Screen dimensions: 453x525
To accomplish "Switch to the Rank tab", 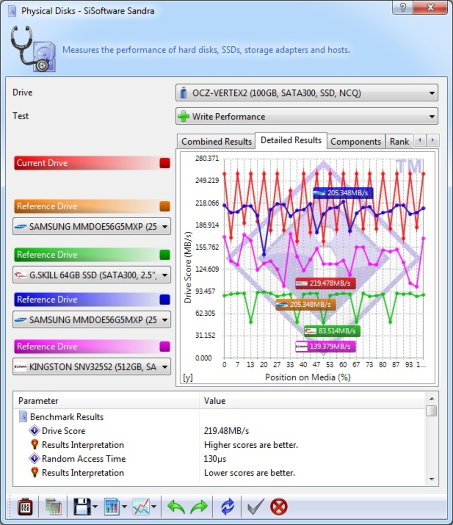I will 399,141.
